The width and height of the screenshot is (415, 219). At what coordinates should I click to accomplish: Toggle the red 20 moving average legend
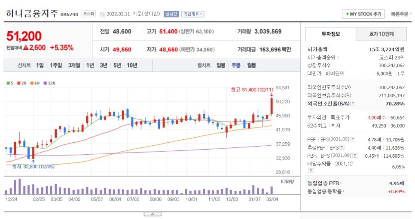point(22,83)
